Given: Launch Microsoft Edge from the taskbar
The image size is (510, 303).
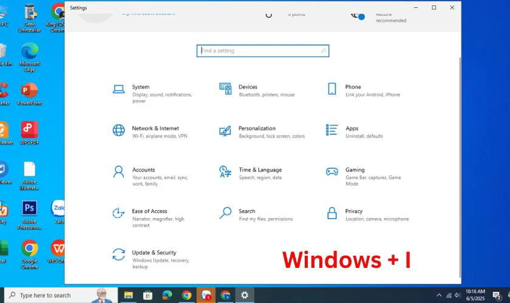Looking at the screenshot, I should (167, 295).
